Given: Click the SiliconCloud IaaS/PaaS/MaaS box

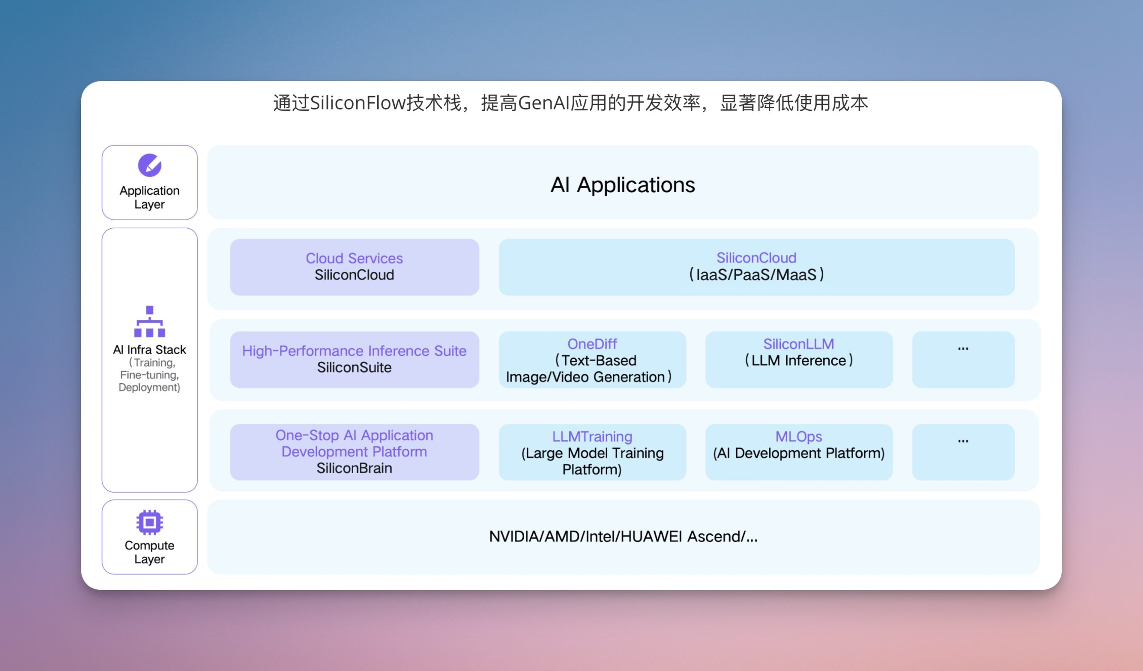Looking at the screenshot, I should (756, 267).
